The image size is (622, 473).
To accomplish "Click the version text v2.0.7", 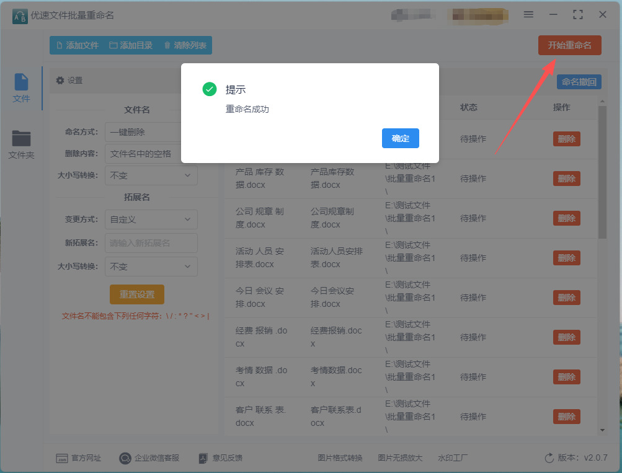I will (595, 458).
